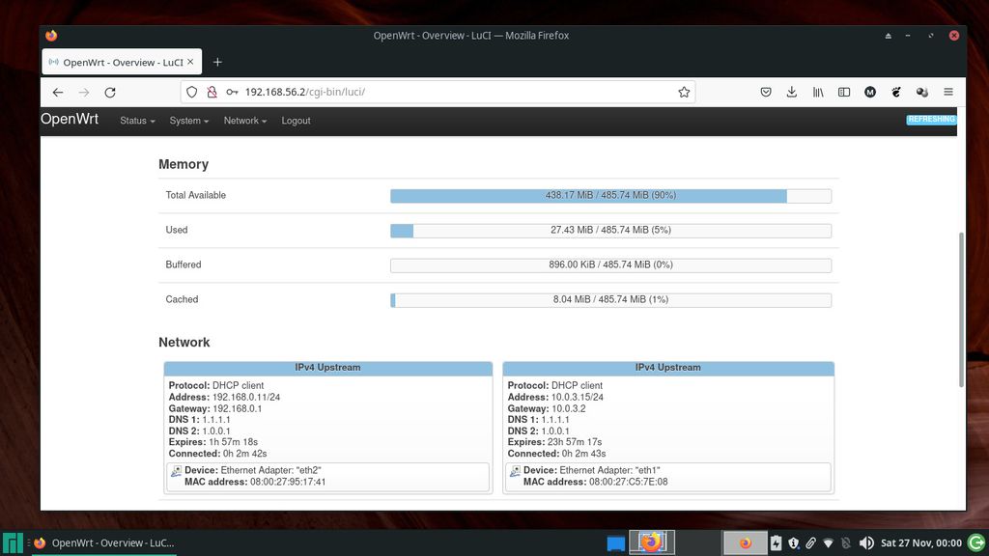989x556 pixels.
Task: Click the Logout link in OpenWrt
Action: click(x=296, y=121)
